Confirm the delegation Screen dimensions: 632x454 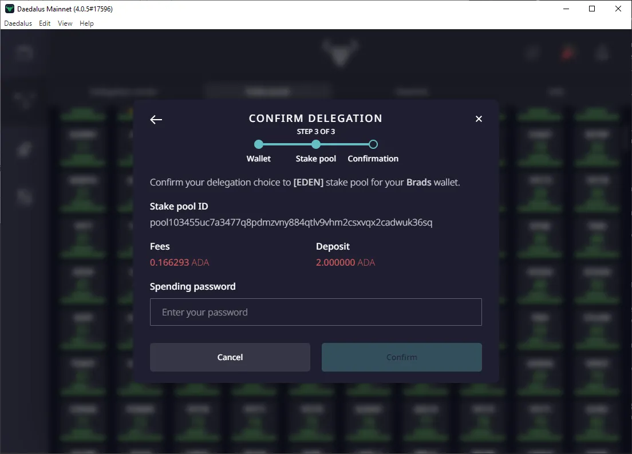tap(401, 357)
